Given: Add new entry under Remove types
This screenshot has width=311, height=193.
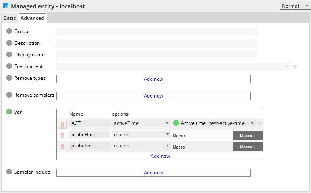Looking at the screenshot, I should [x=153, y=79].
